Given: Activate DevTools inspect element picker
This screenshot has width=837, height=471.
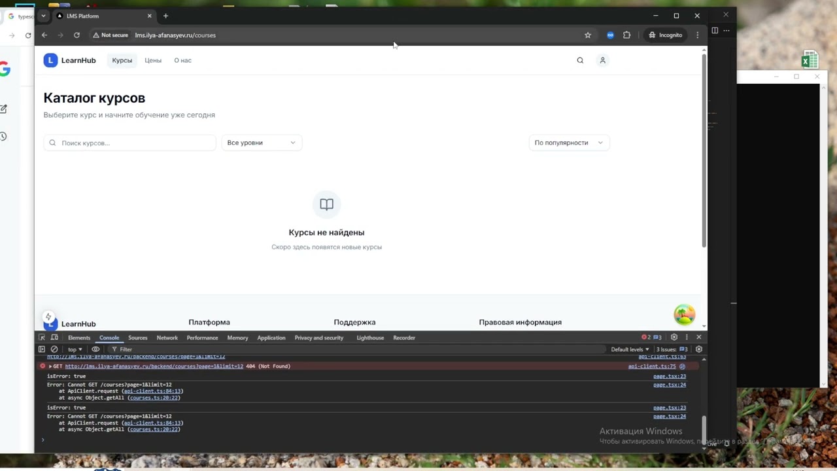Looking at the screenshot, I should click(x=42, y=338).
